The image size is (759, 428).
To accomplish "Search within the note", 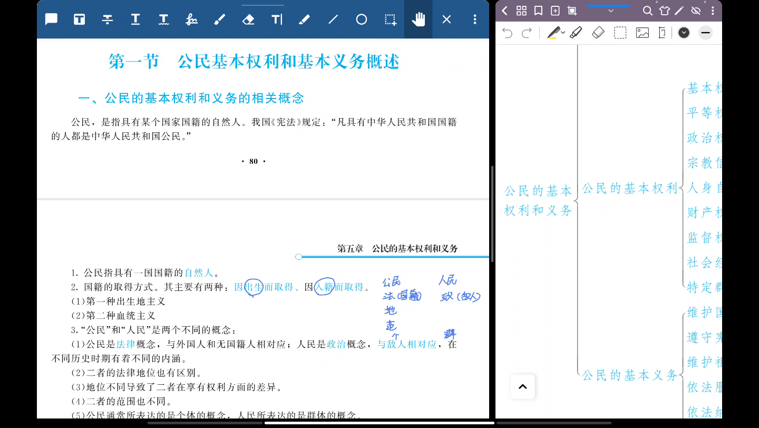I will 648,11.
